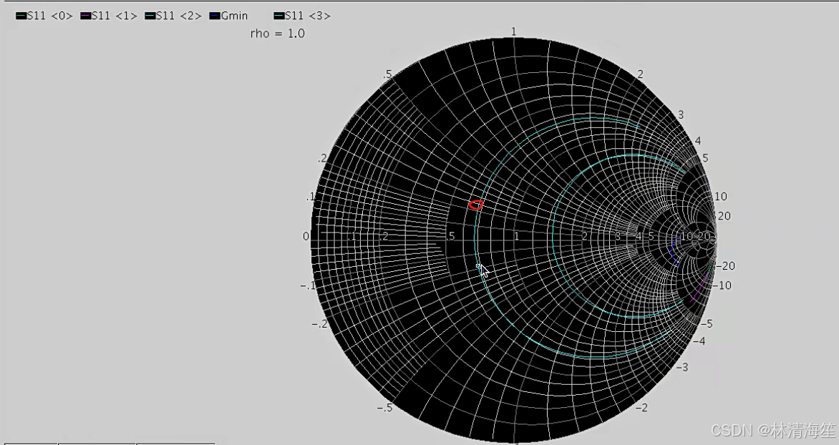Viewport: 839px width, 445px height.
Task: Click the -2 reactance label
Action: pos(642,408)
